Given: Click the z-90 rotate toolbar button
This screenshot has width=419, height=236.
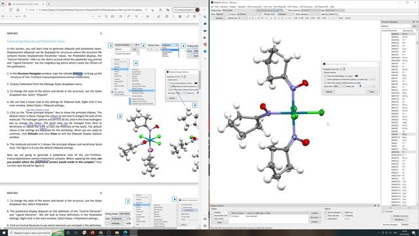Looking at the screenshot, I should (x=318, y=18).
